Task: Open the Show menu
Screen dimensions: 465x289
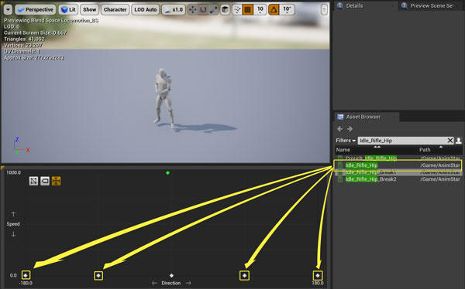Action: coord(90,9)
